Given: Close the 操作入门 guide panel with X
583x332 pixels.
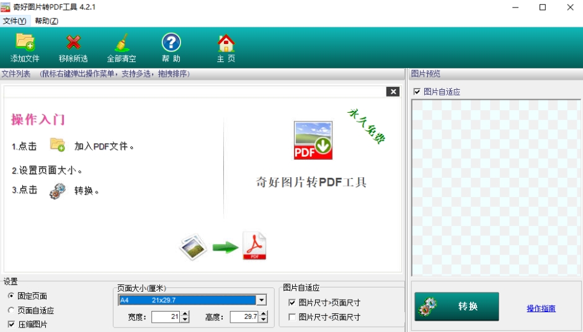Looking at the screenshot, I should [x=393, y=92].
